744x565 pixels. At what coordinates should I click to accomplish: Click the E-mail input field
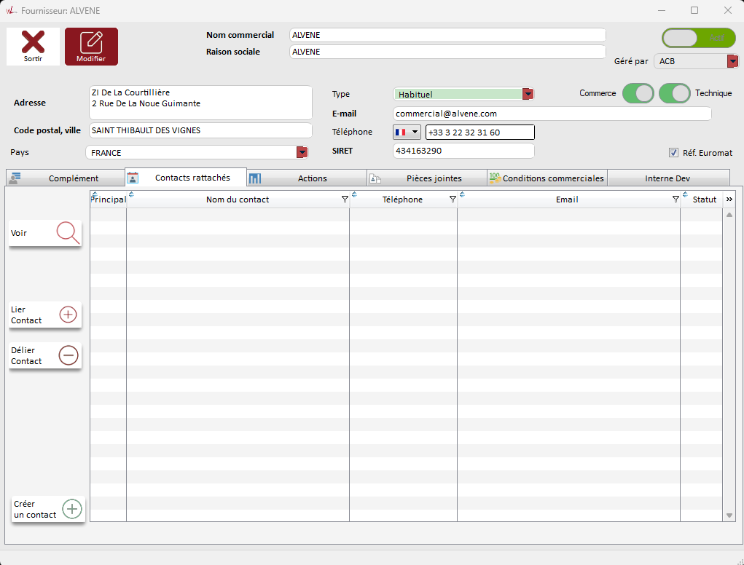(x=551, y=114)
